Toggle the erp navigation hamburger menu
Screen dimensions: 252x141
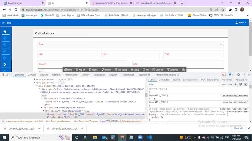pyautogui.click(x=4, y=23)
